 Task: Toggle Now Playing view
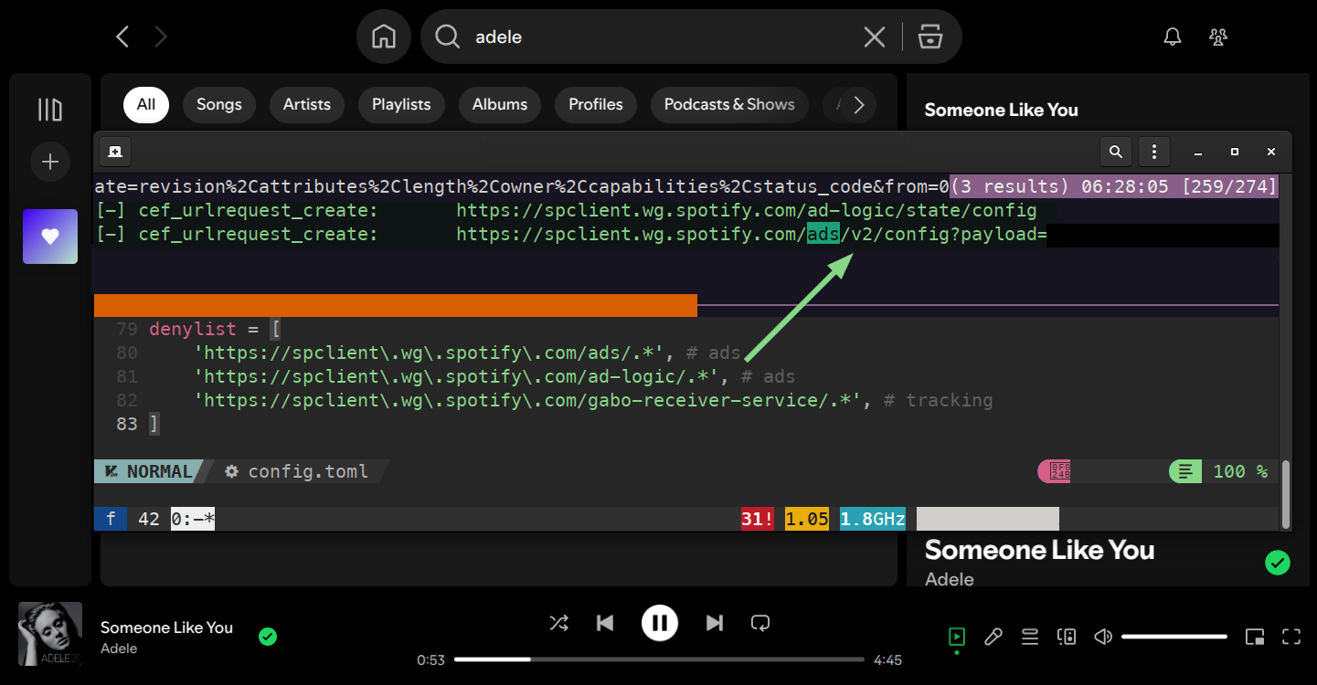click(x=957, y=637)
